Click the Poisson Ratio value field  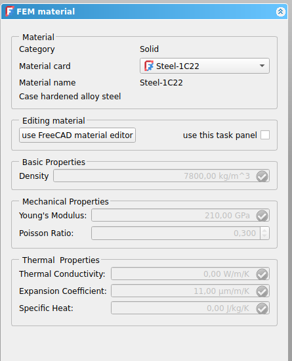pos(176,233)
